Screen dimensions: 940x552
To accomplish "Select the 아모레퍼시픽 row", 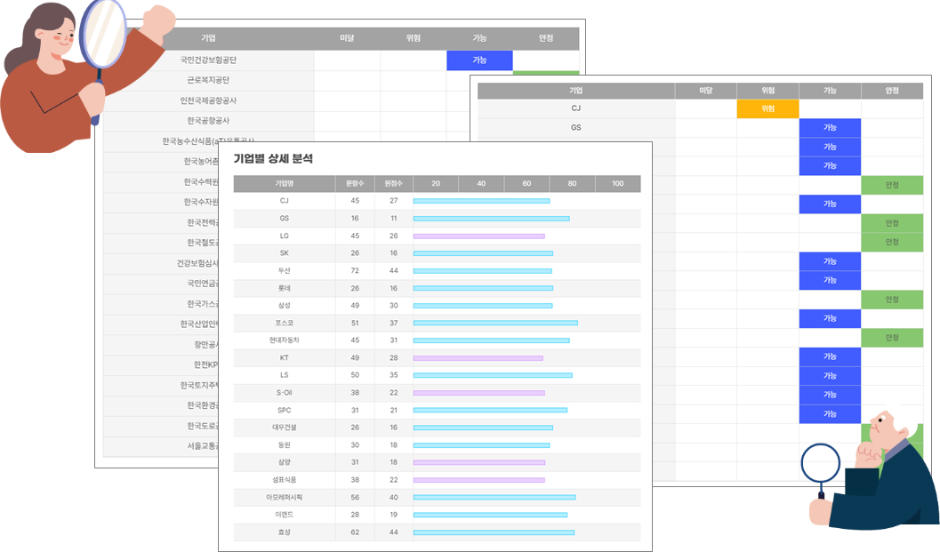I will point(437,498).
